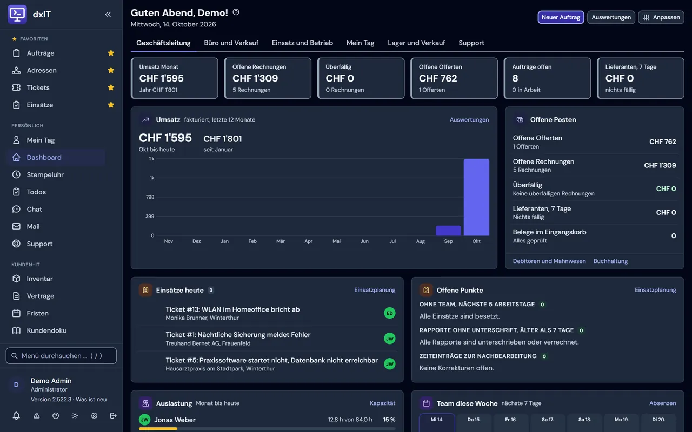Viewport: 692px width, 432px height.
Task: Remove Einsätze favorite via its star
Action: coord(111,105)
